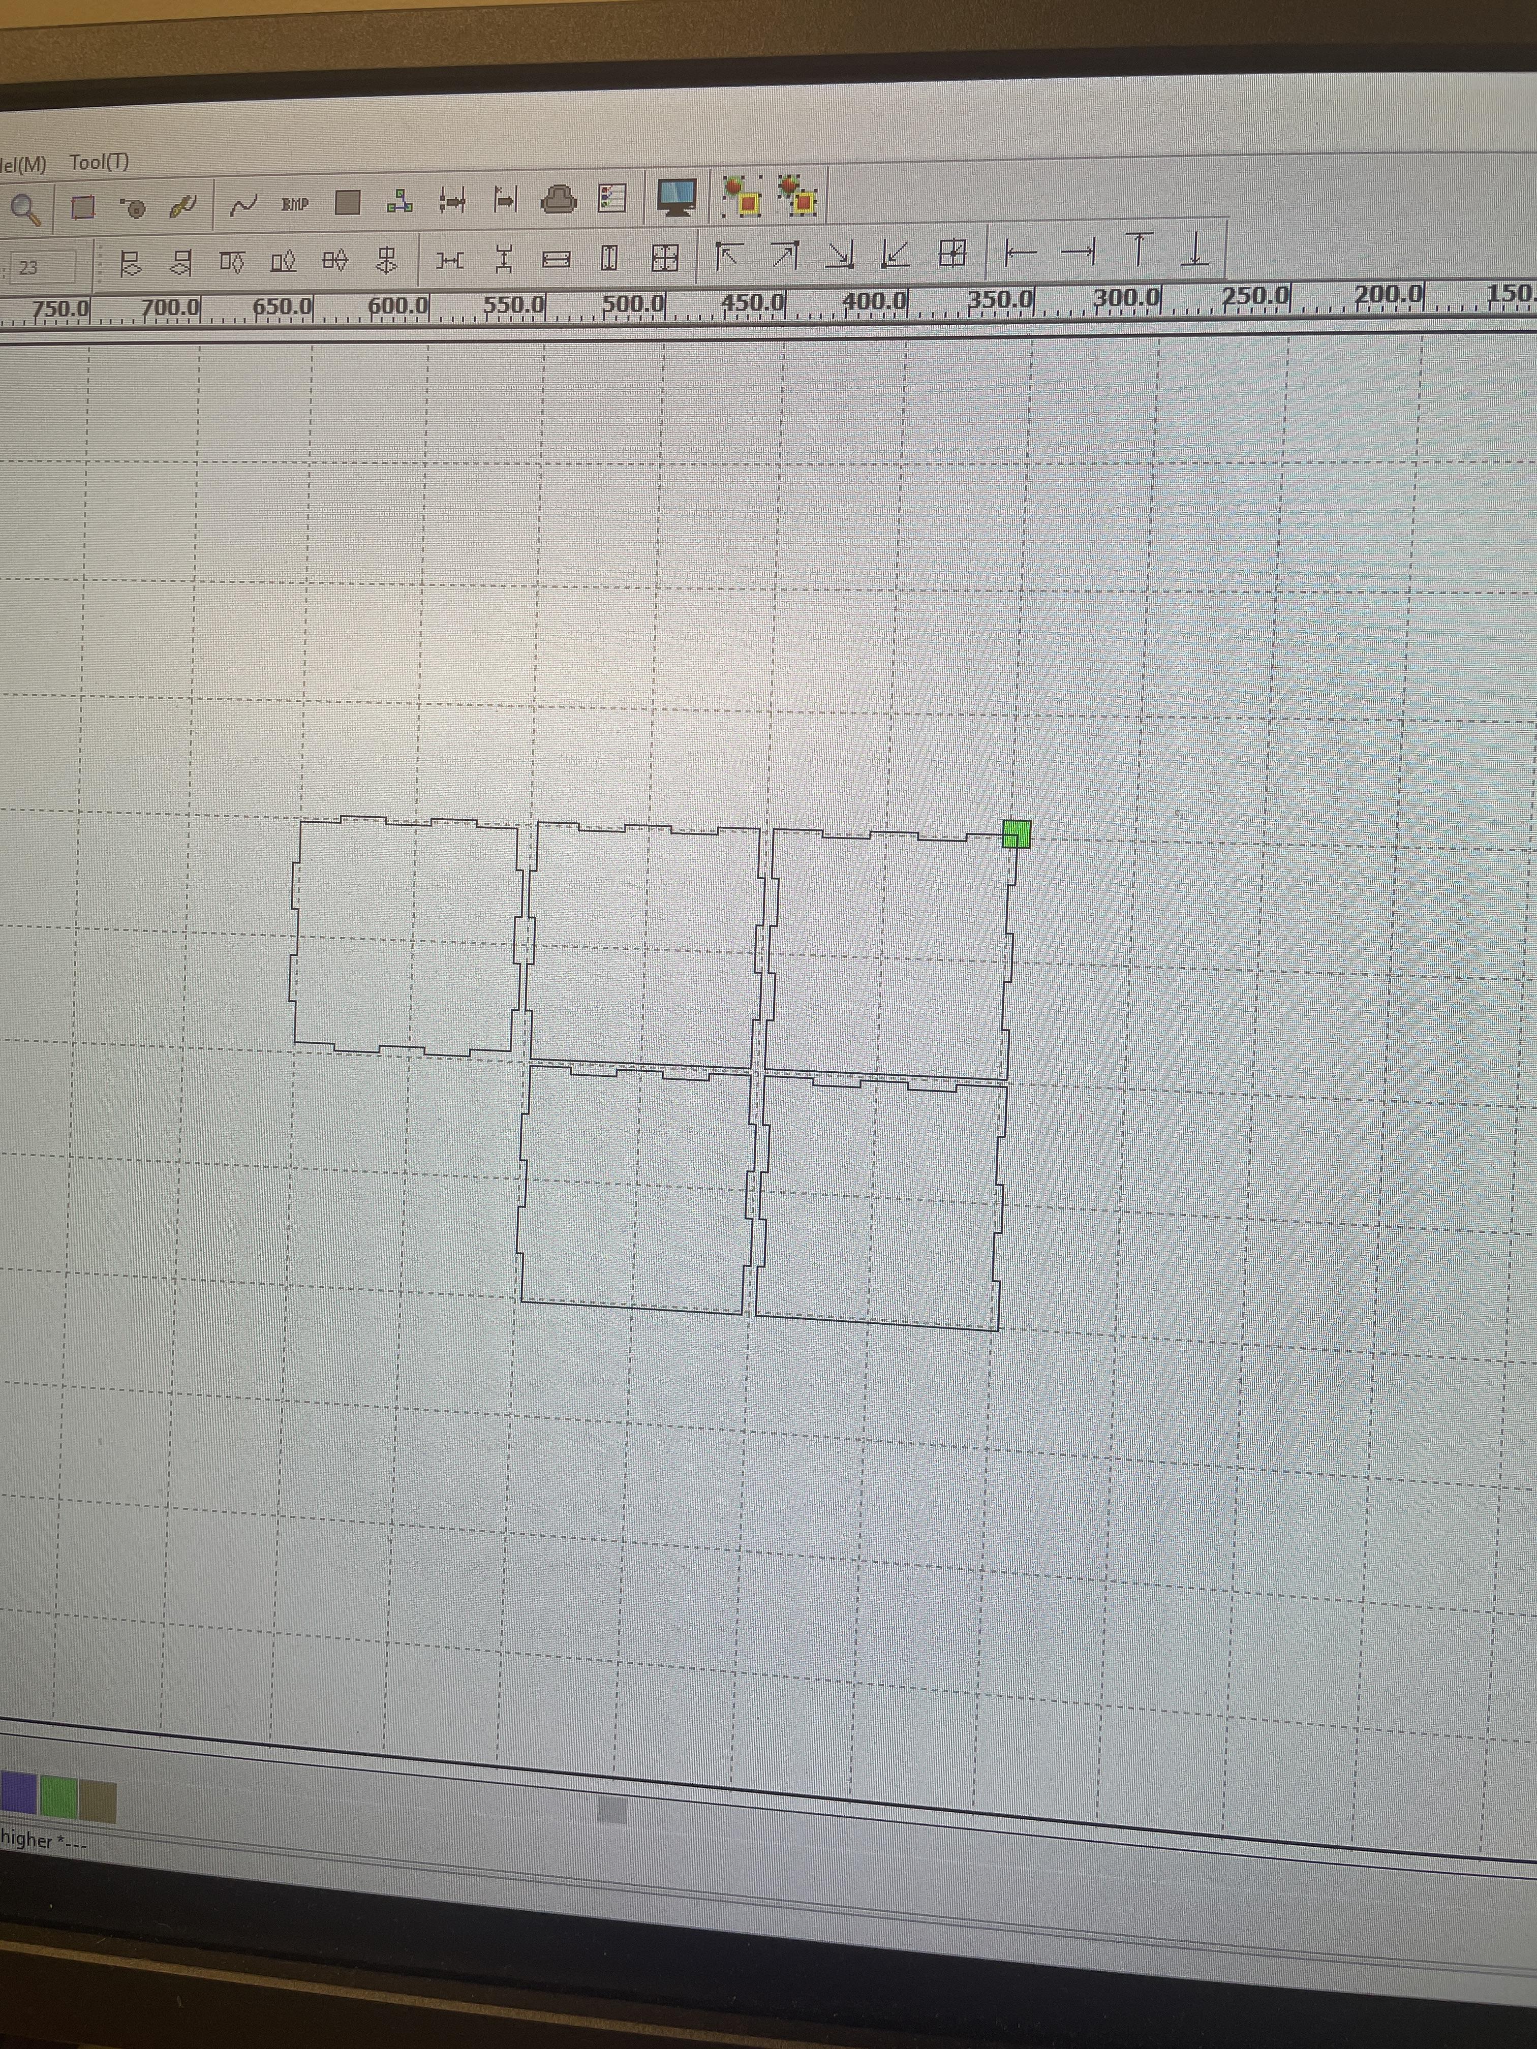The width and height of the screenshot is (1537, 2049).
Task: Open the preview monitor icon
Action: point(677,197)
